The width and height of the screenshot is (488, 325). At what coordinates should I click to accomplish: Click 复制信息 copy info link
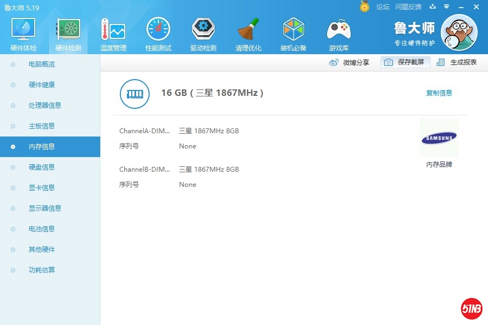[x=439, y=93]
